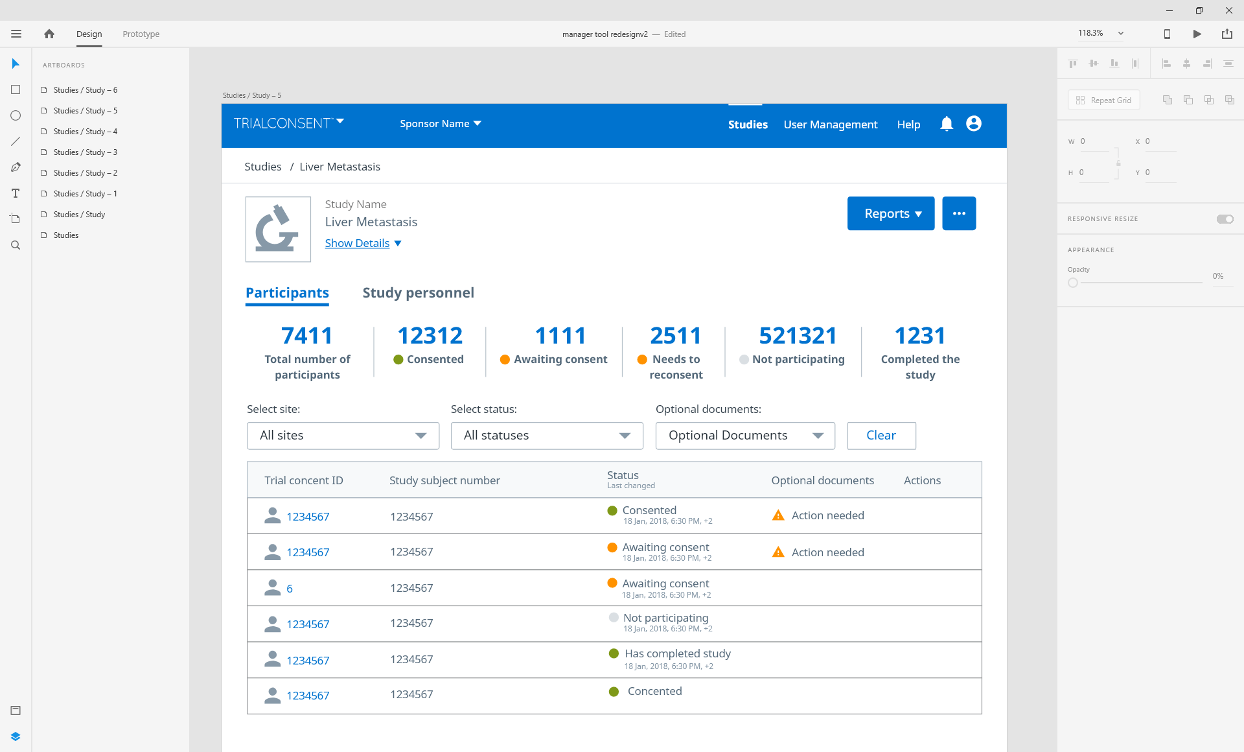1244x752 pixels.
Task: Click the Show Details link
Action: (x=357, y=243)
